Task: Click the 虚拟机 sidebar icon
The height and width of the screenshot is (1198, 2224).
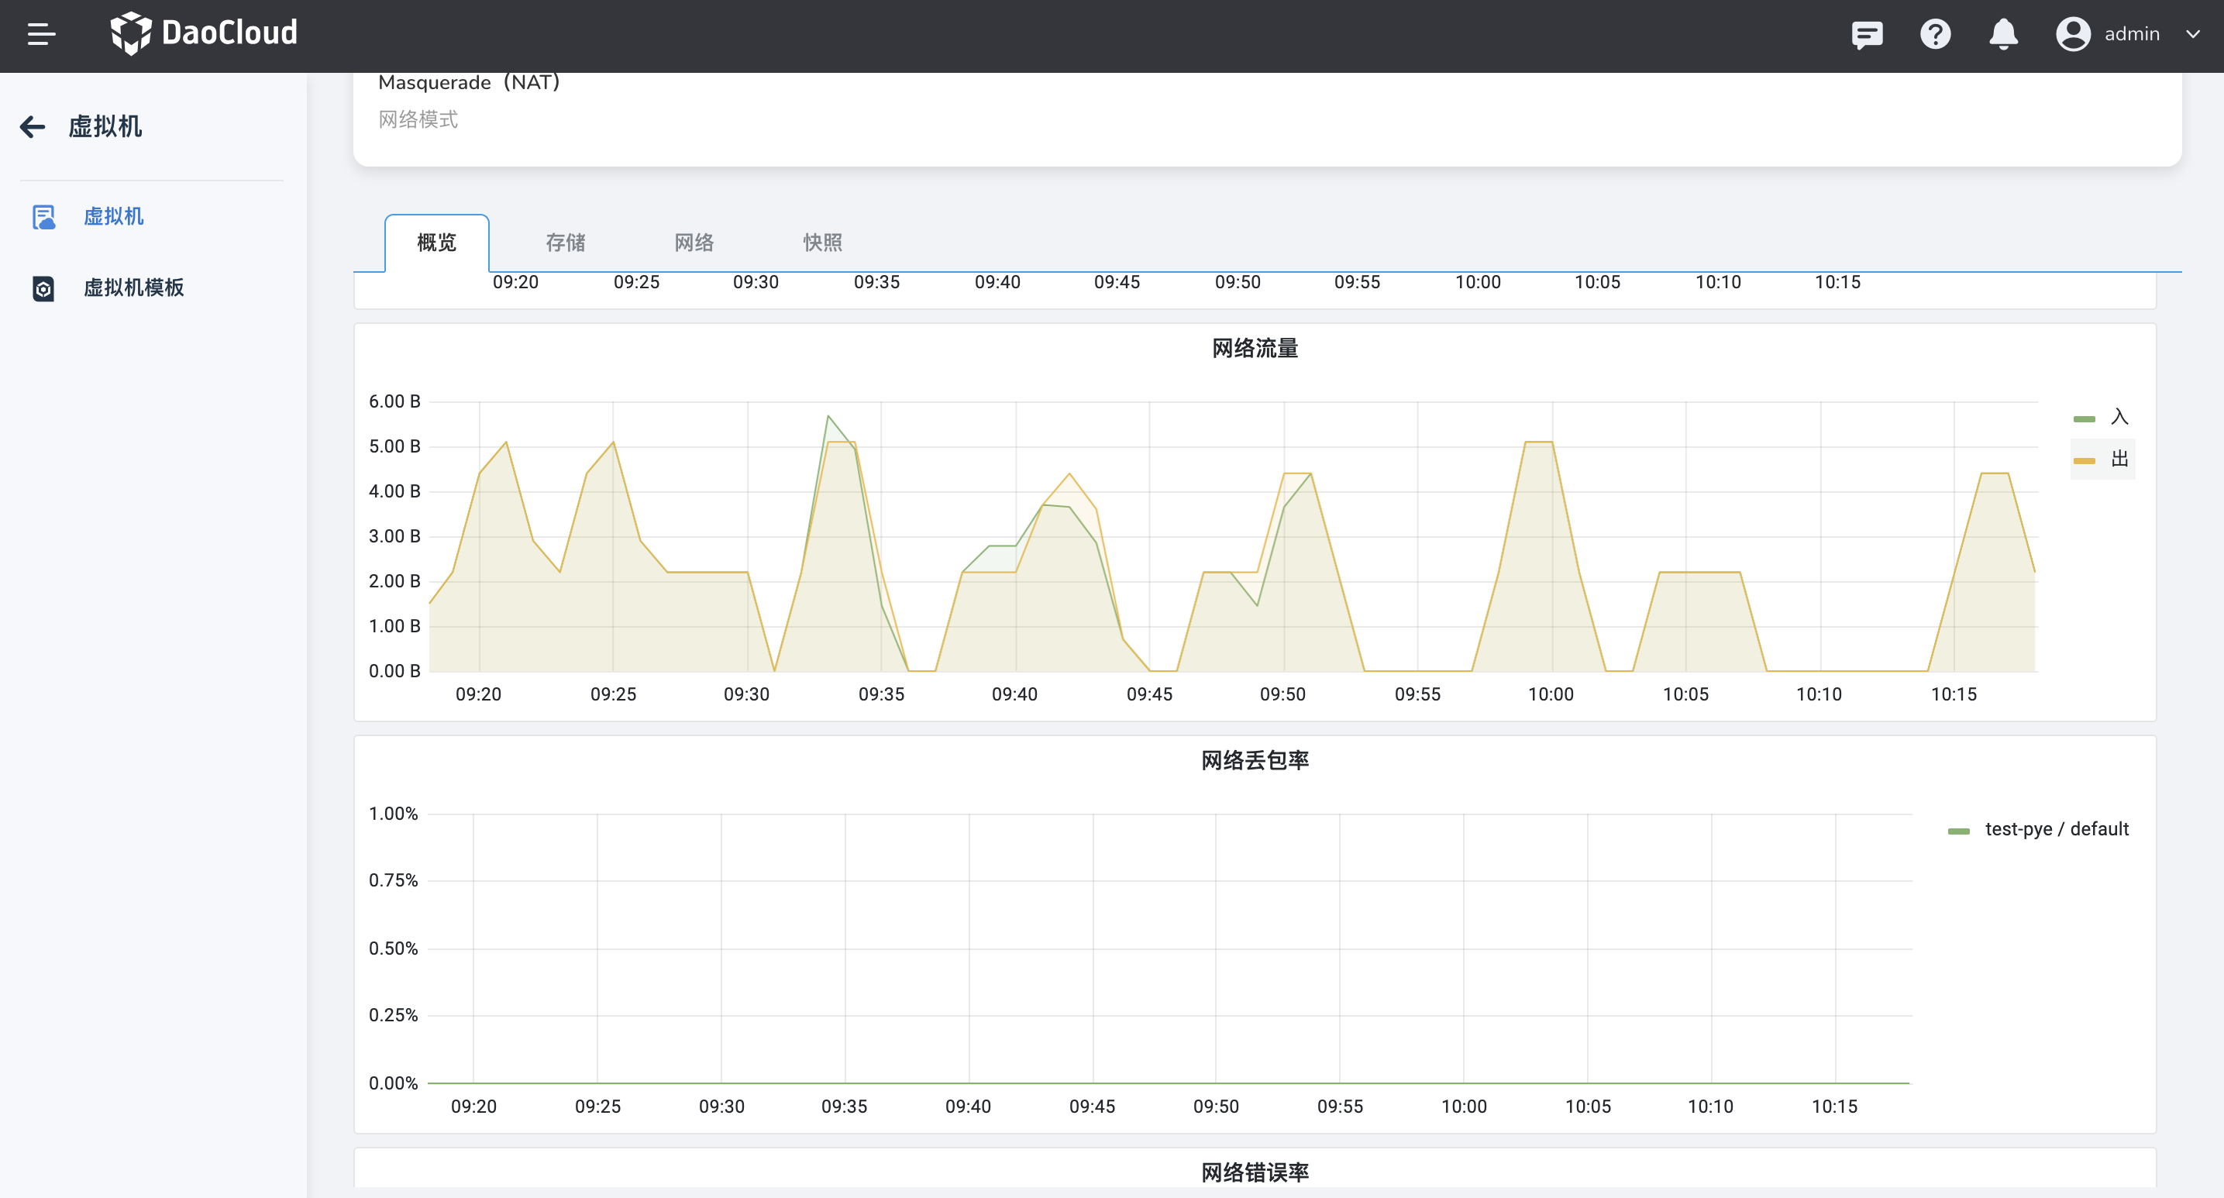Action: [x=43, y=217]
